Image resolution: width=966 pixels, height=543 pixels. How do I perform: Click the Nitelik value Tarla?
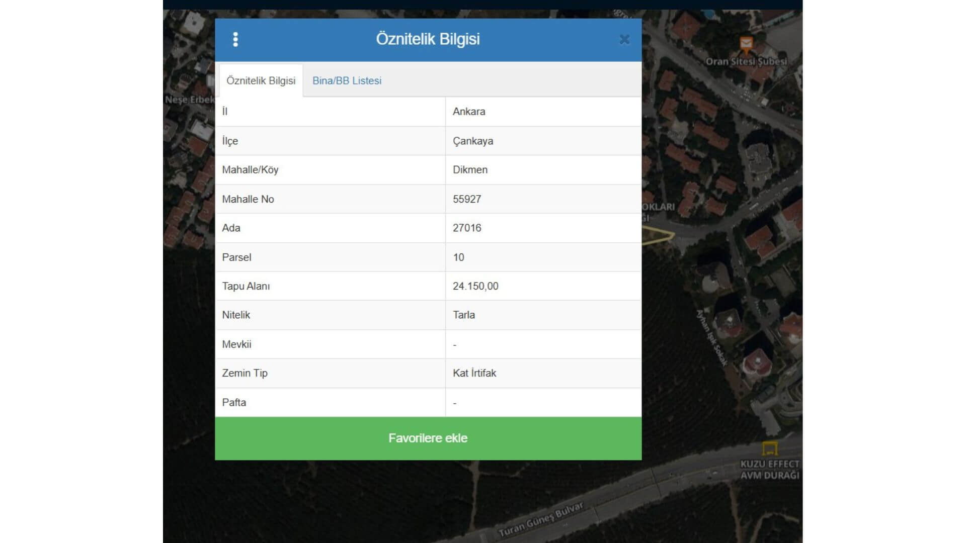464,315
